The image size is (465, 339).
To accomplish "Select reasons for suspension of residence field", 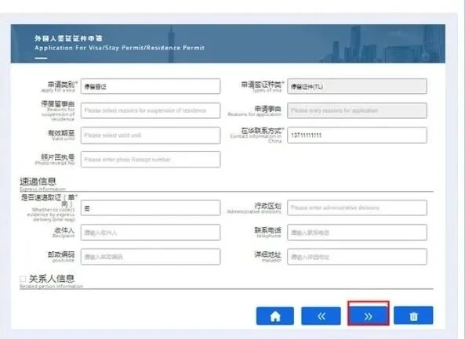I will click(151, 110).
